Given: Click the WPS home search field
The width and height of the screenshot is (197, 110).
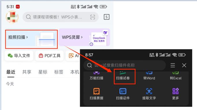Looking at the screenshot, I should [60, 17].
